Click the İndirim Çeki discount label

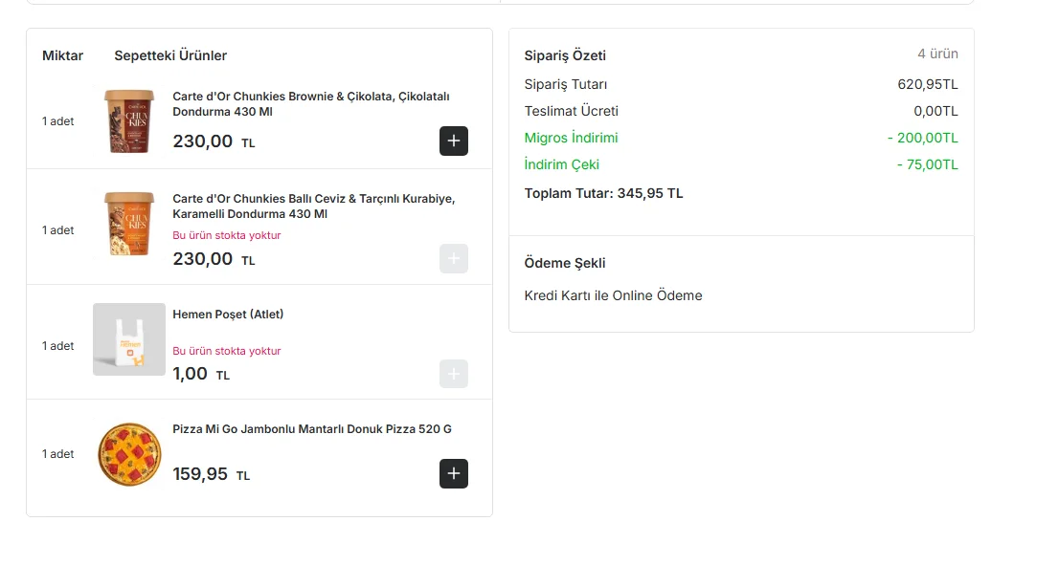(561, 164)
